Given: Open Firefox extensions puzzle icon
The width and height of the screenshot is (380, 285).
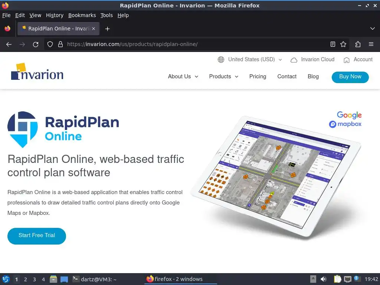Looking at the screenshot, I should (358, 44).
